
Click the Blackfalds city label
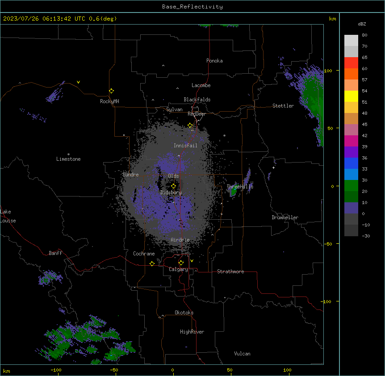[x=197, y=100]
